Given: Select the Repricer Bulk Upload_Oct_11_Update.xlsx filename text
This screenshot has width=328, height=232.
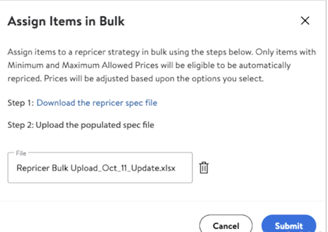Looking at the screenshot, I should 96,168.
